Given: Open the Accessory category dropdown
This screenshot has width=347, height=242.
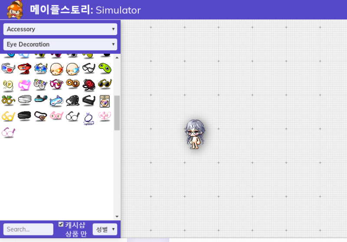Looking at the screenshot, I should (x=60, y=29).
